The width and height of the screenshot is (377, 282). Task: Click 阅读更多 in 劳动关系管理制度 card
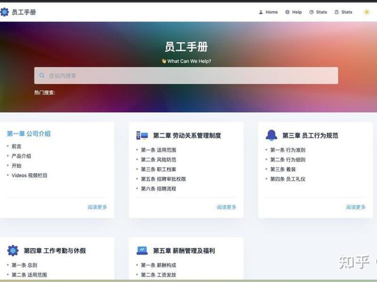(226, 207)
